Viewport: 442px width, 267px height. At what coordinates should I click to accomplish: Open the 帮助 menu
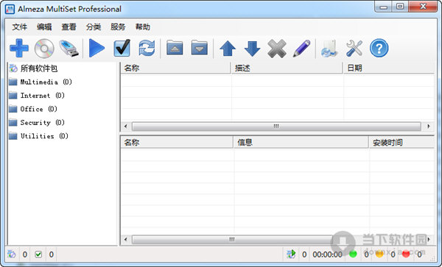click(x=143, y=27)
